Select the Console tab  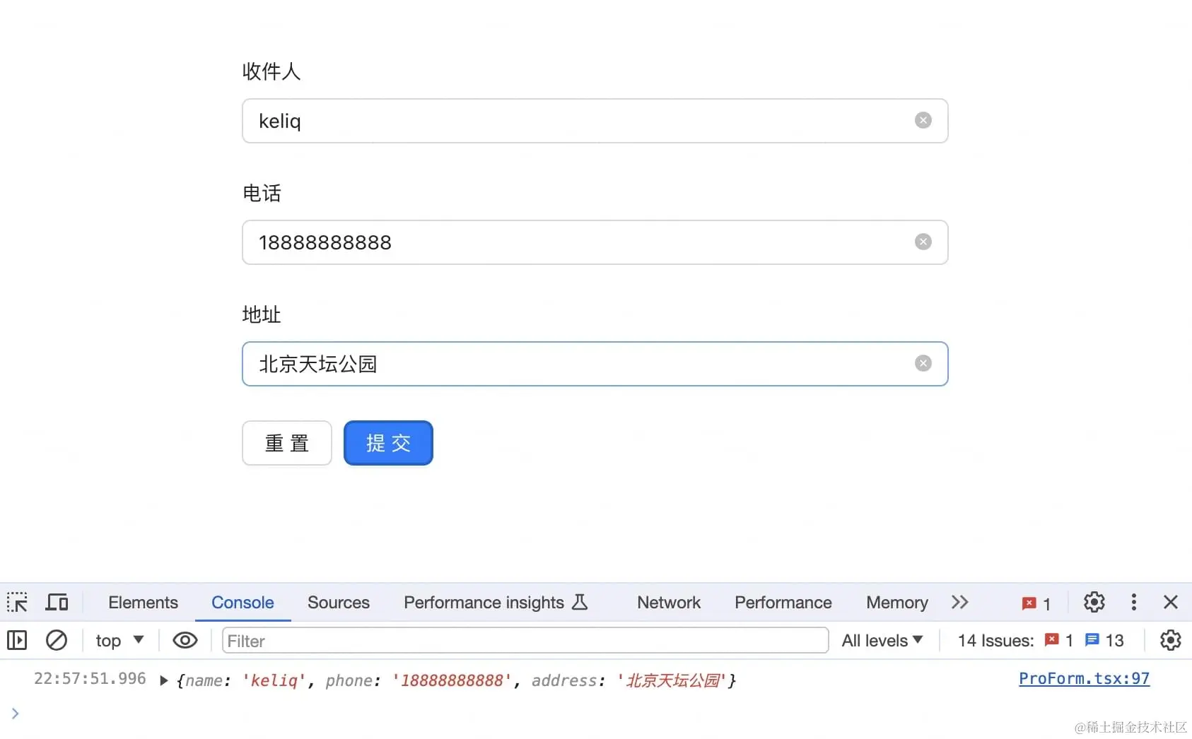(243, 602)
